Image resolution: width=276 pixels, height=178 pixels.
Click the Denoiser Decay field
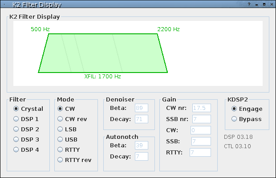[142, 119]
